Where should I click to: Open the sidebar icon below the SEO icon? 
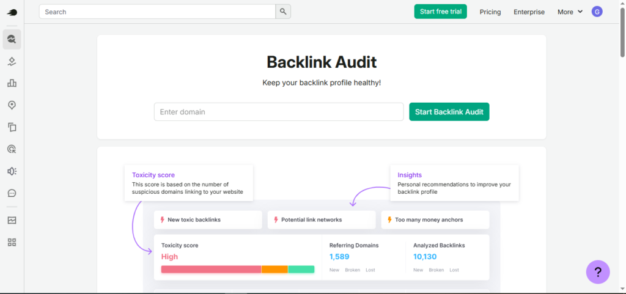coord(12,62)
